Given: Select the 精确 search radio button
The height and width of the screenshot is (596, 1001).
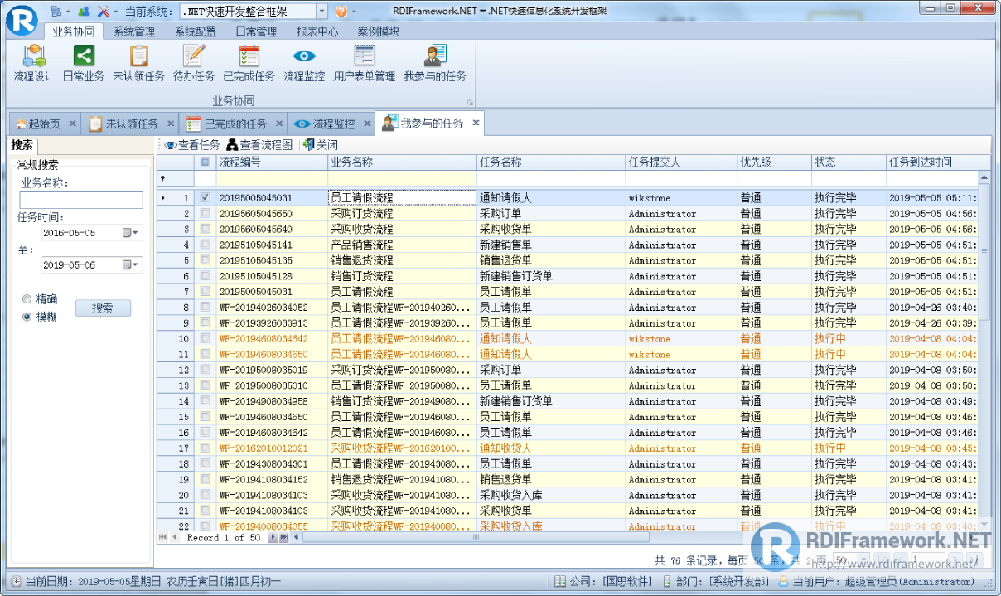Looking at the screenshot, I should point(27,298).
